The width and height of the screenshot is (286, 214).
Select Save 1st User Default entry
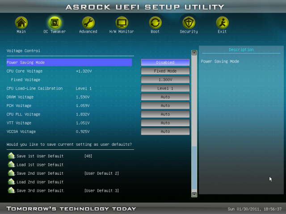[x=40, y=156]
